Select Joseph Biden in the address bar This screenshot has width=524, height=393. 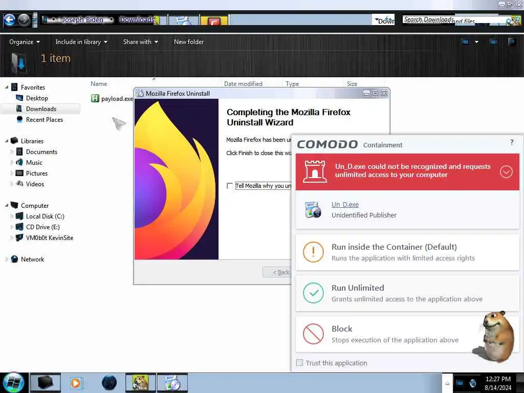point(82,20)
